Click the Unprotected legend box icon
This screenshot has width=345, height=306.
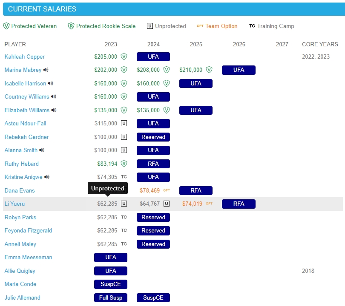tap(150, 26)
